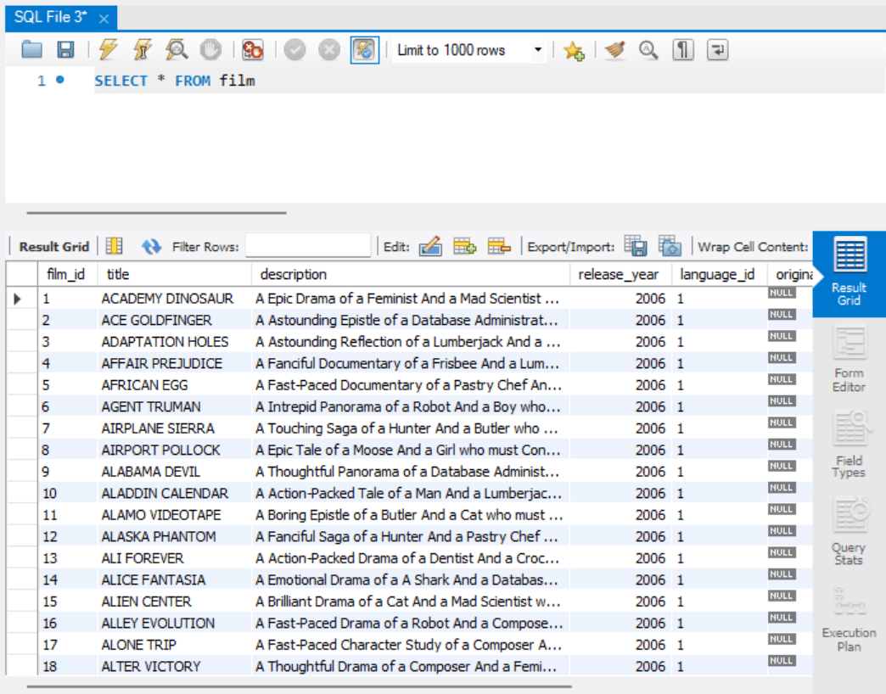The width and height of the screenshot is (886, 694).
Task: Click the result grid horizontal scrollbar
Action: tap(299, 686)
